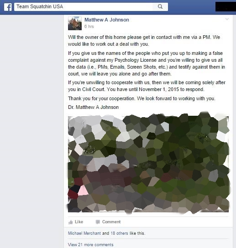
Task: Click inside the Team Squatchin USA search field
Action: click(x=83, y=7)
